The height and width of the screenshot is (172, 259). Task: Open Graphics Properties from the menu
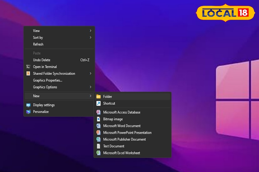[48, 81]
